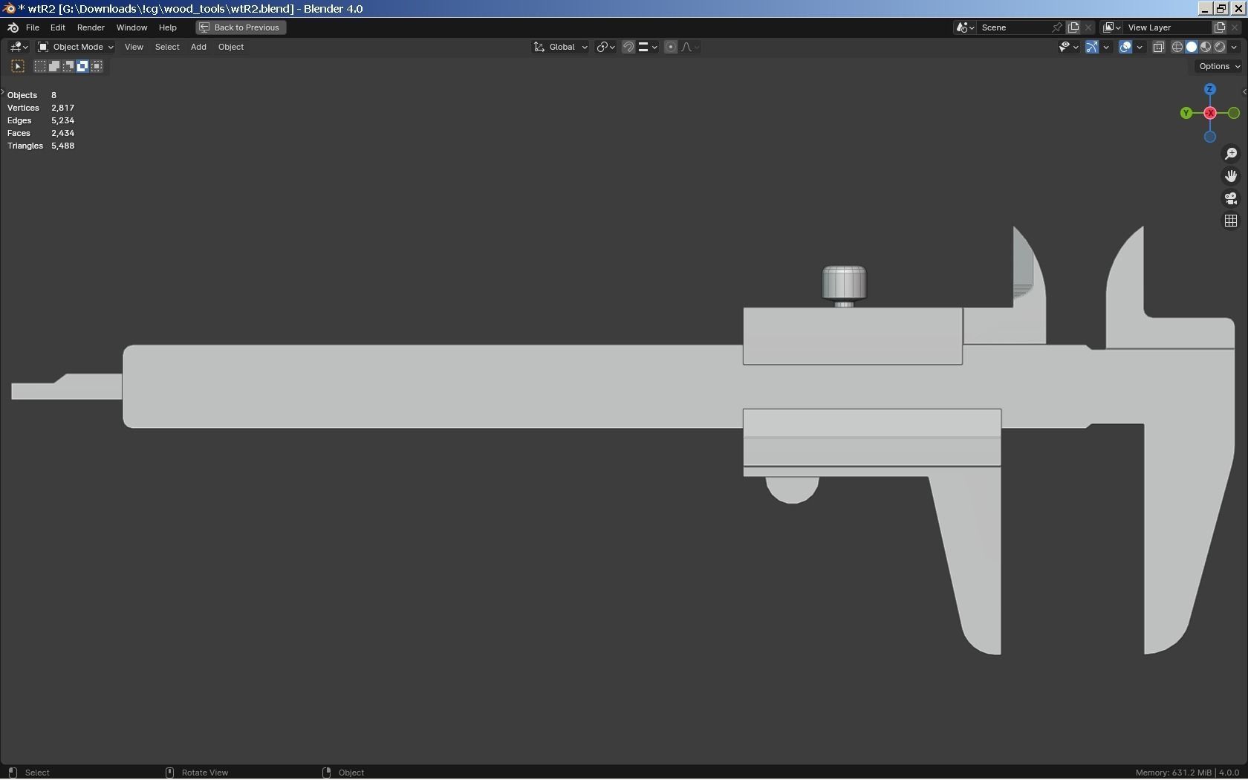Screen dimensions: 1248x780
Task: Open the Edit menu
Action: pos(57,27)
